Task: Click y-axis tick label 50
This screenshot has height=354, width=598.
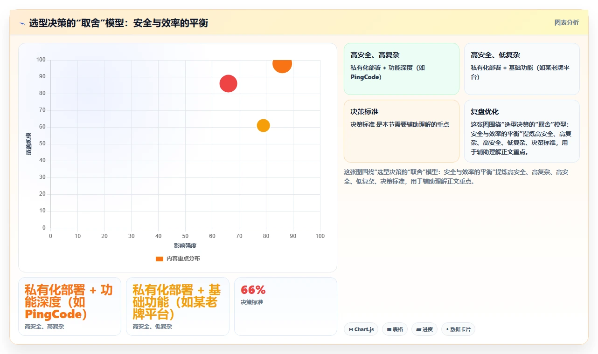Action: [x=42, y=143]
